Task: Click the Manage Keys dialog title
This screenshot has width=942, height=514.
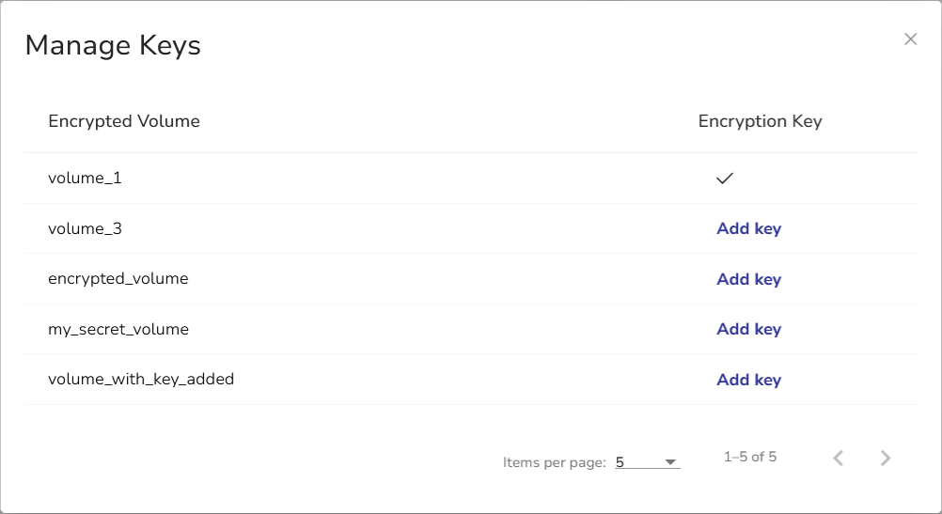Action: click(113, 45)
